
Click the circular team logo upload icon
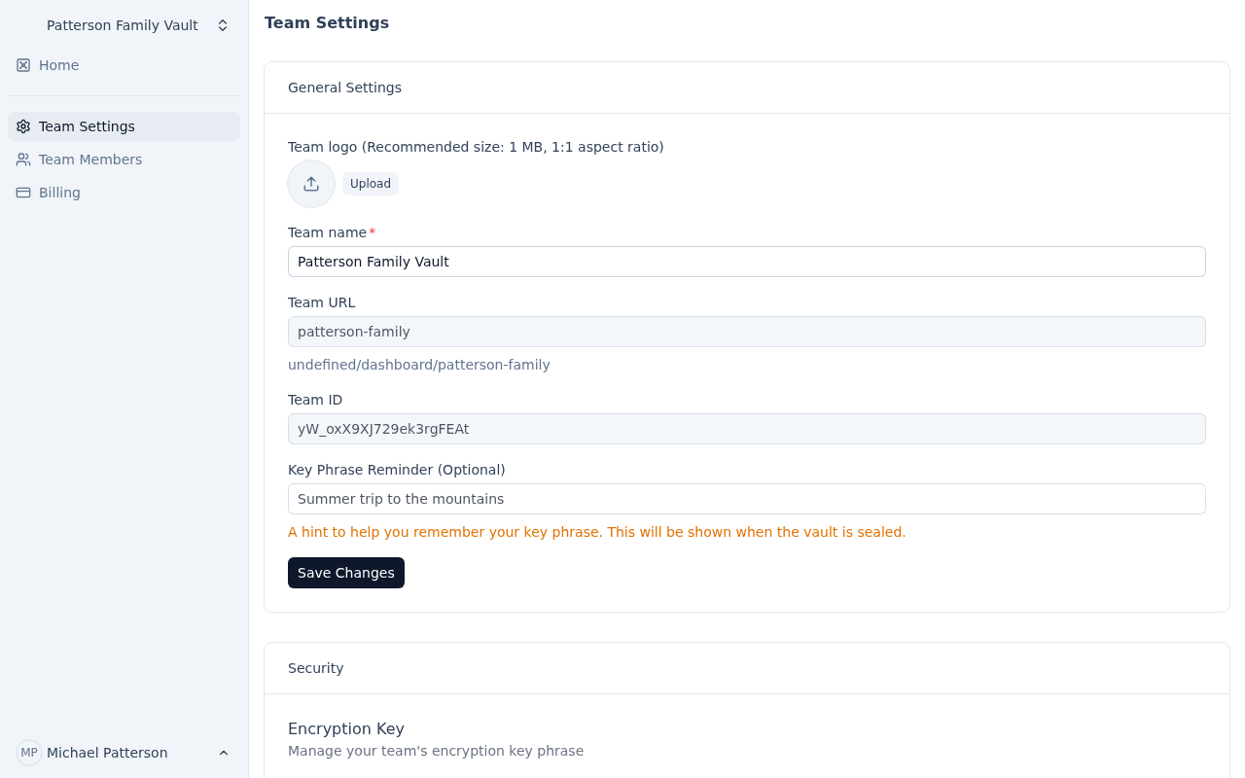point(311,184)
